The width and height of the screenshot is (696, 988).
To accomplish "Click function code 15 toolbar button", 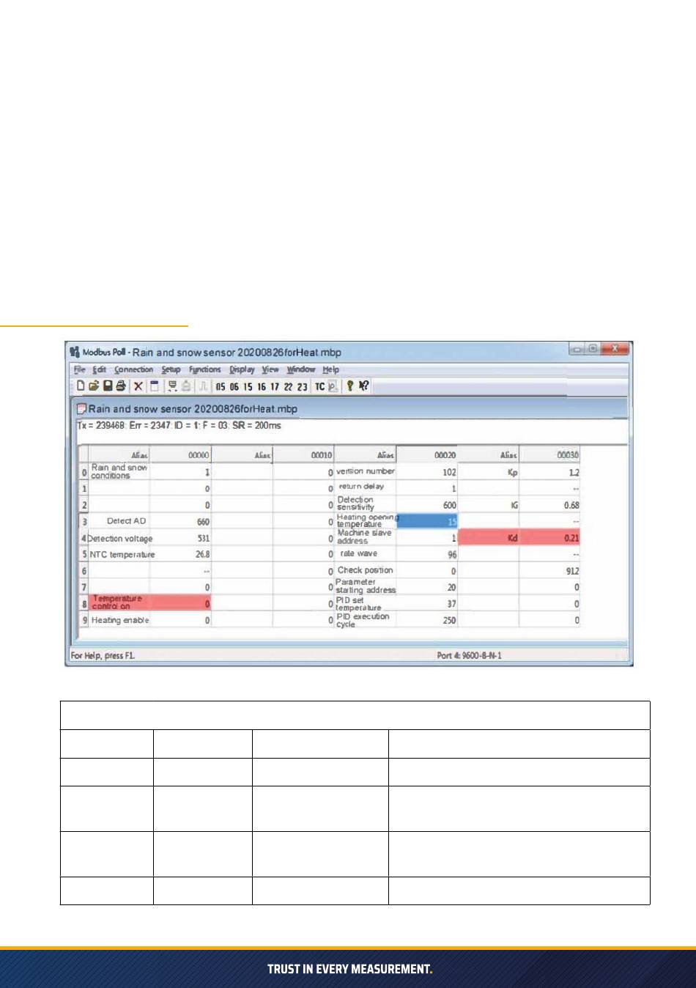I will tap(248, 387).
